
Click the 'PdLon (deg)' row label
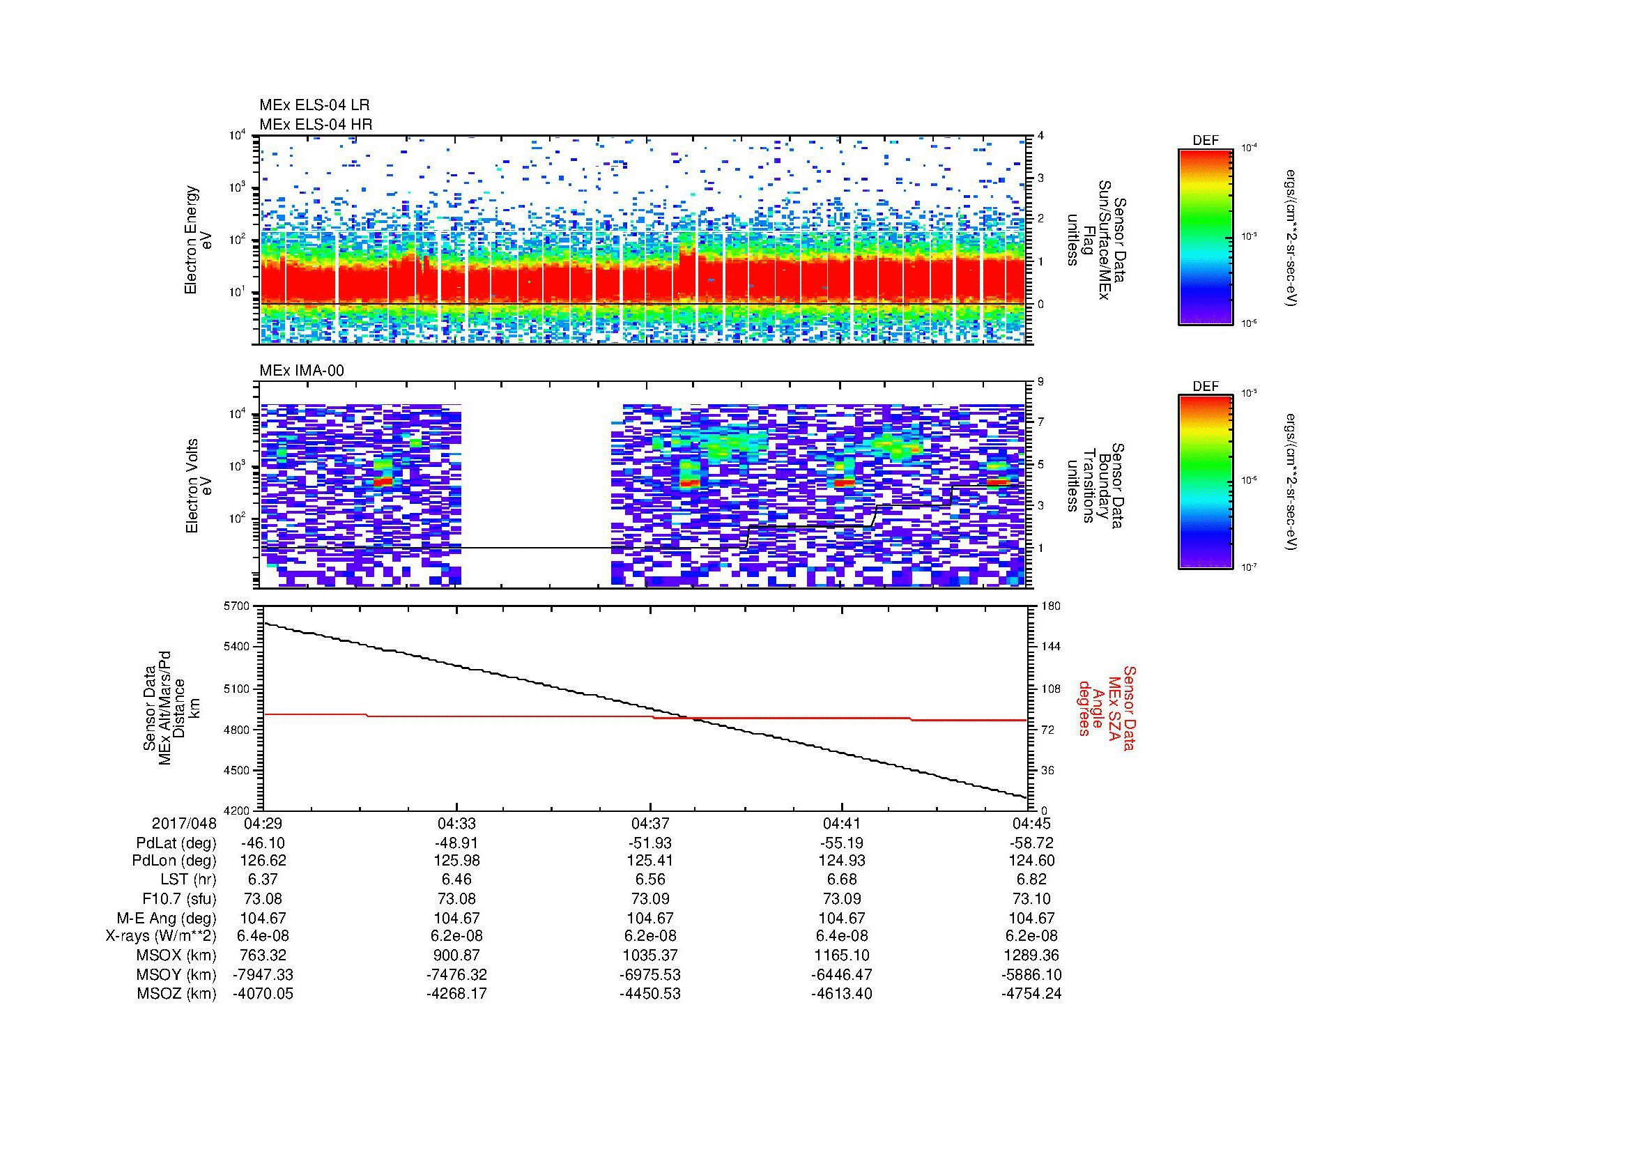(x=174, y=861)
